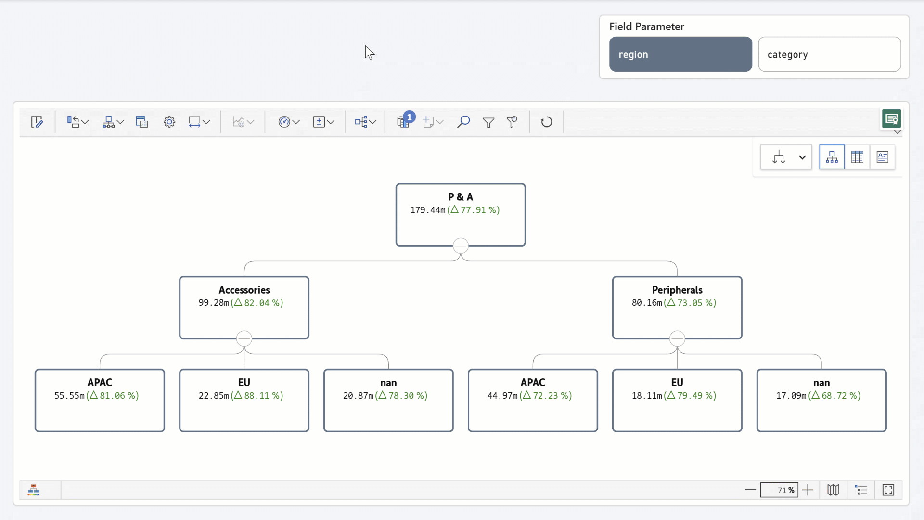Open the tree orientation dropdown
The image size is (924, 520).
coord(802,157)
